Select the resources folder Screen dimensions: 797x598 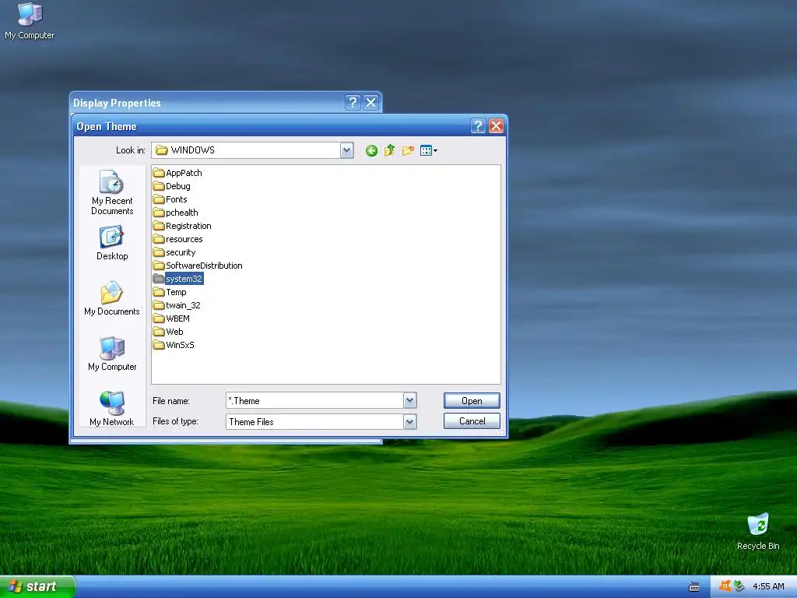pyautogui.click(x=178, y=239)
